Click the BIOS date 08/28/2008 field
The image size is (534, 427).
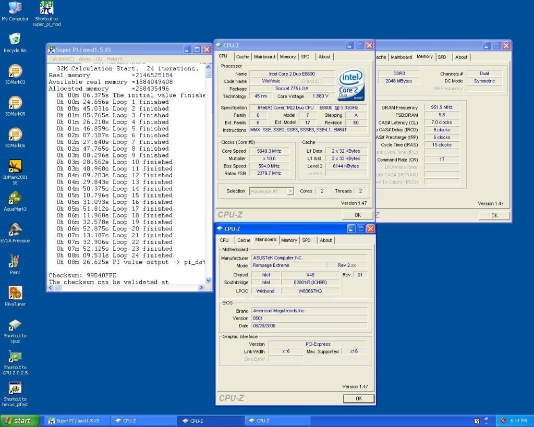[310, 325]
